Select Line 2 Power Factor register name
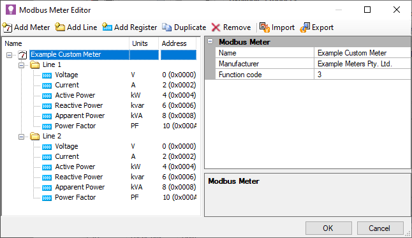Viewport: 412px width, 238px height. (x=75, y=198)
